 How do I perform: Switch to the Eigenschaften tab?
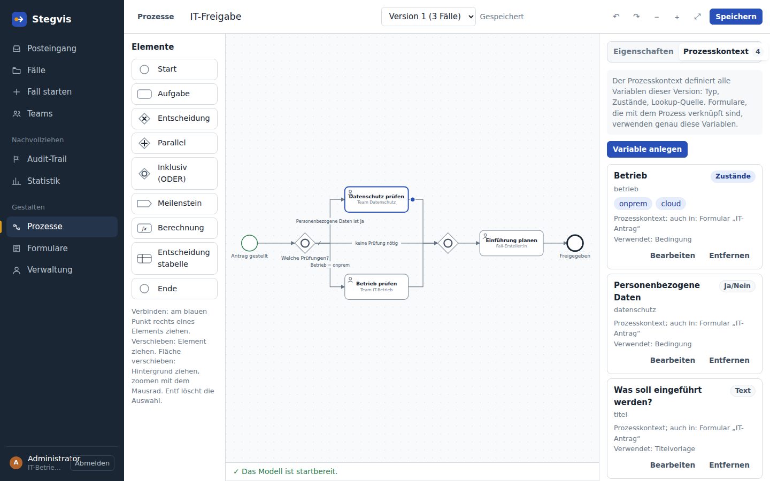pyautogui.click(x=643, y=51)
